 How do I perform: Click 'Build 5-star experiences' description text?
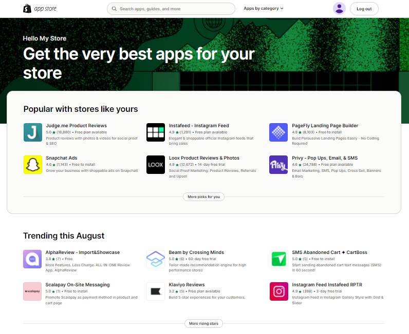point(207,297)
